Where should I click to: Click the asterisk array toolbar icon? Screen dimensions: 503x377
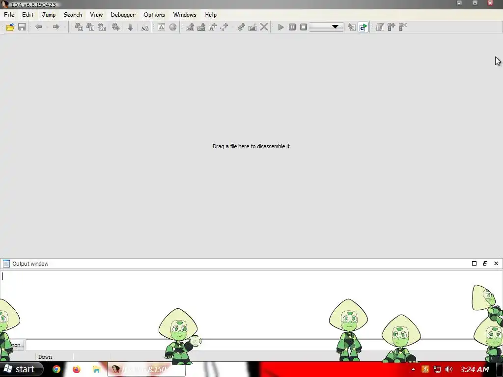[x=241, y=27]
